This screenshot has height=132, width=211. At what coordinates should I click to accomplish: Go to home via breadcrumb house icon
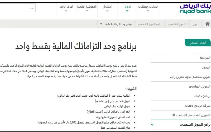click(208, 24)
